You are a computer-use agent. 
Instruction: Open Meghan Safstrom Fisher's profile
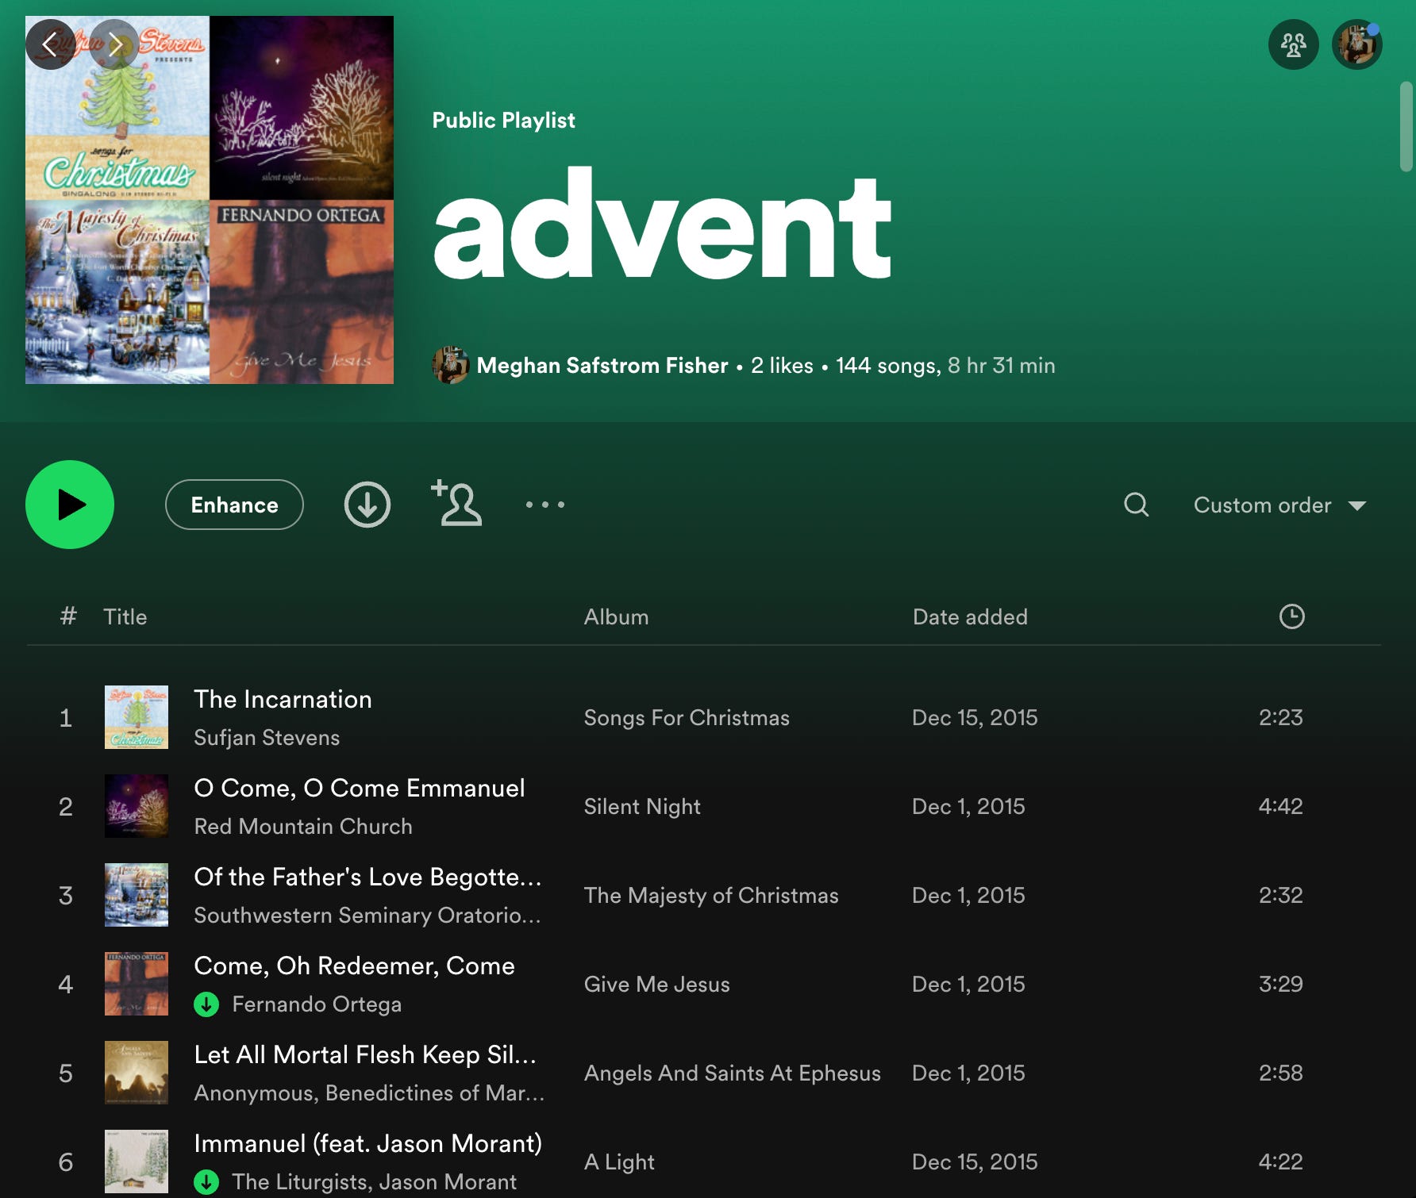(602, 365)
